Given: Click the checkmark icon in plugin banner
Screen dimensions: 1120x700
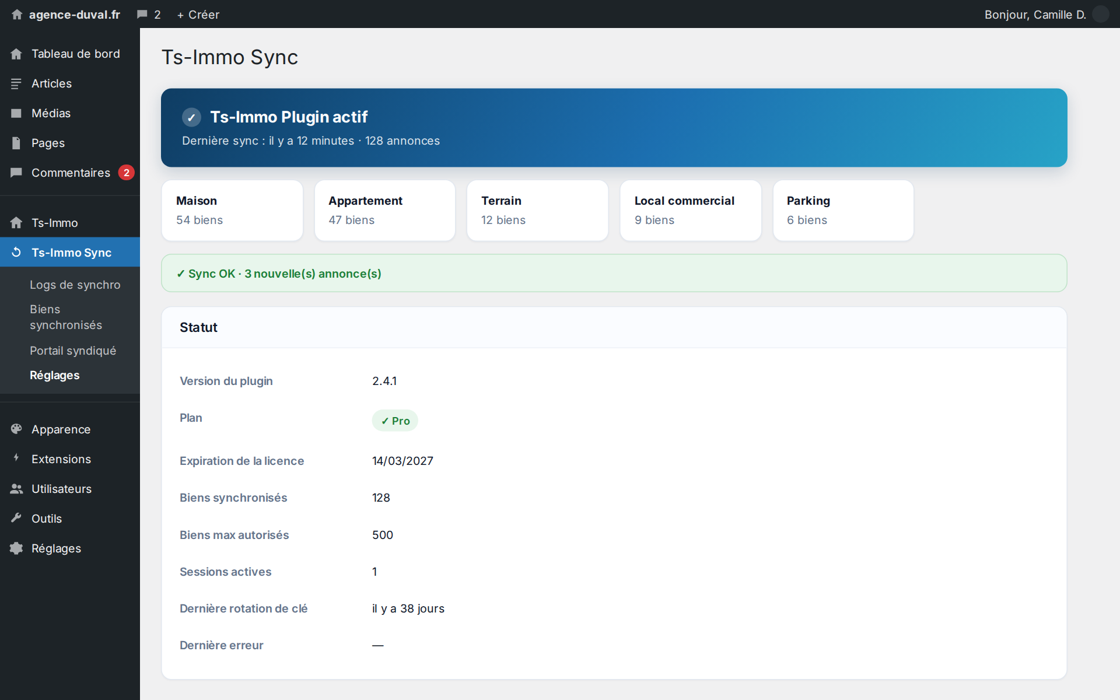Looking at the screenshot, I should (x=191, y=117).
